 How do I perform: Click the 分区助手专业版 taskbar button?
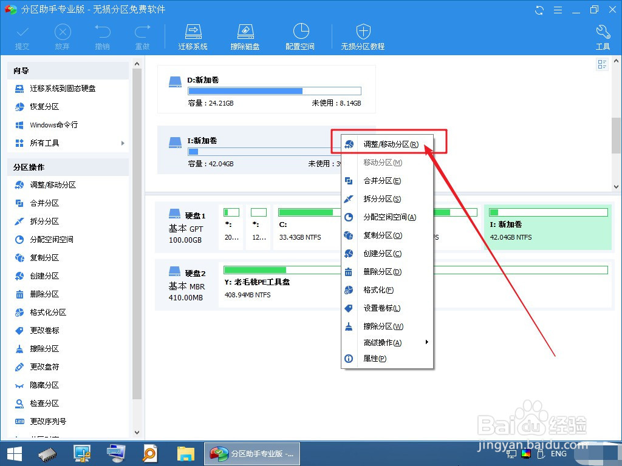pyautogui.click(x=252, y=454)
